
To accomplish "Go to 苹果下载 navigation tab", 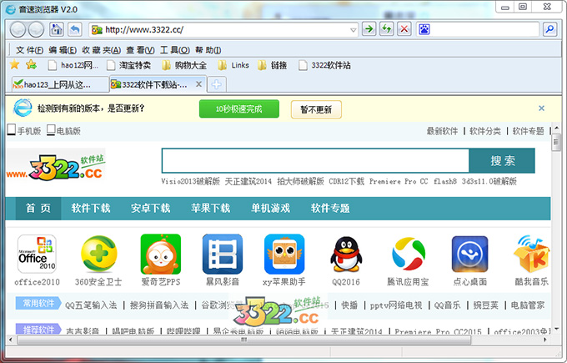I will [x=210, y=208].
